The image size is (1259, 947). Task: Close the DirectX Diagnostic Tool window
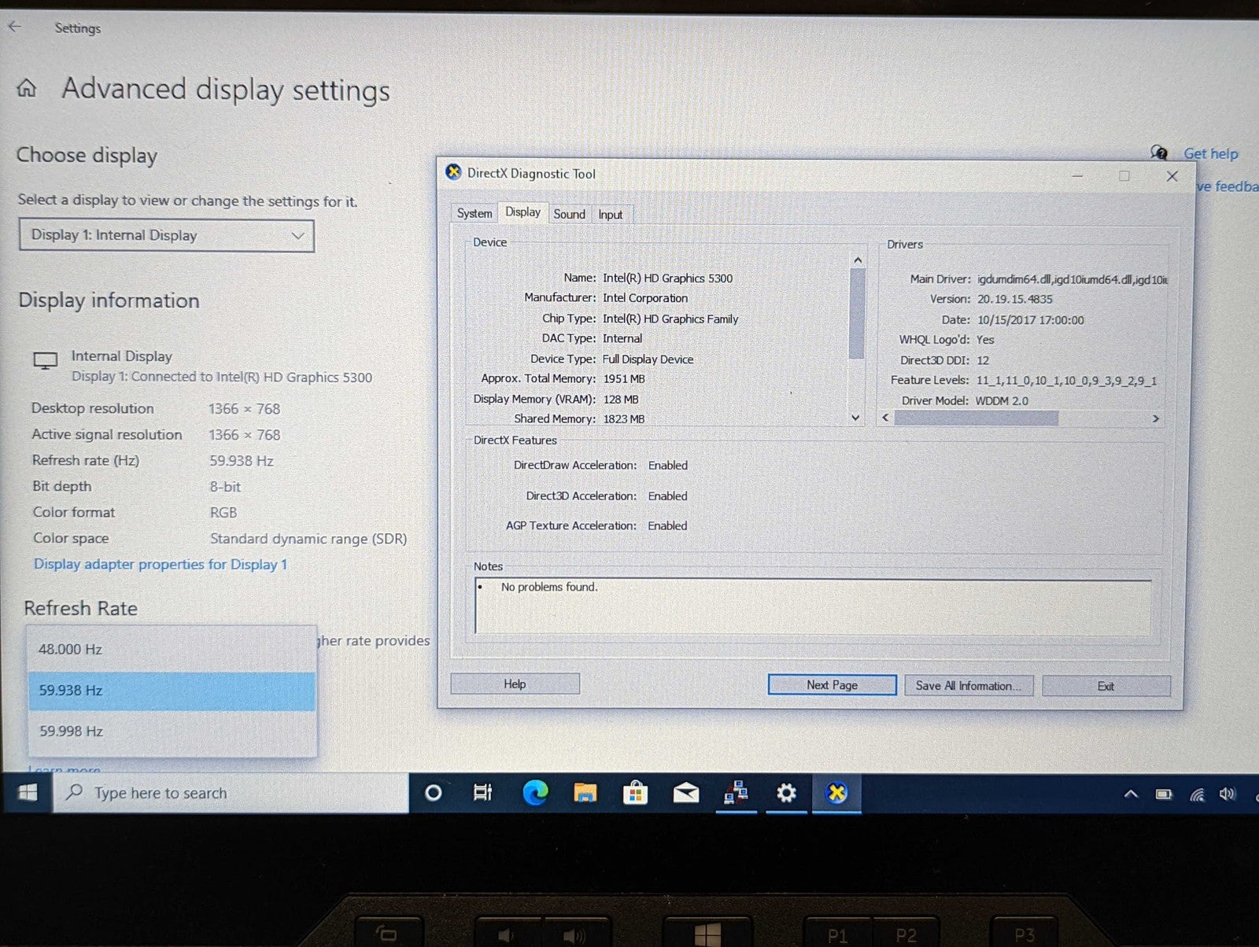point(1172,176)
